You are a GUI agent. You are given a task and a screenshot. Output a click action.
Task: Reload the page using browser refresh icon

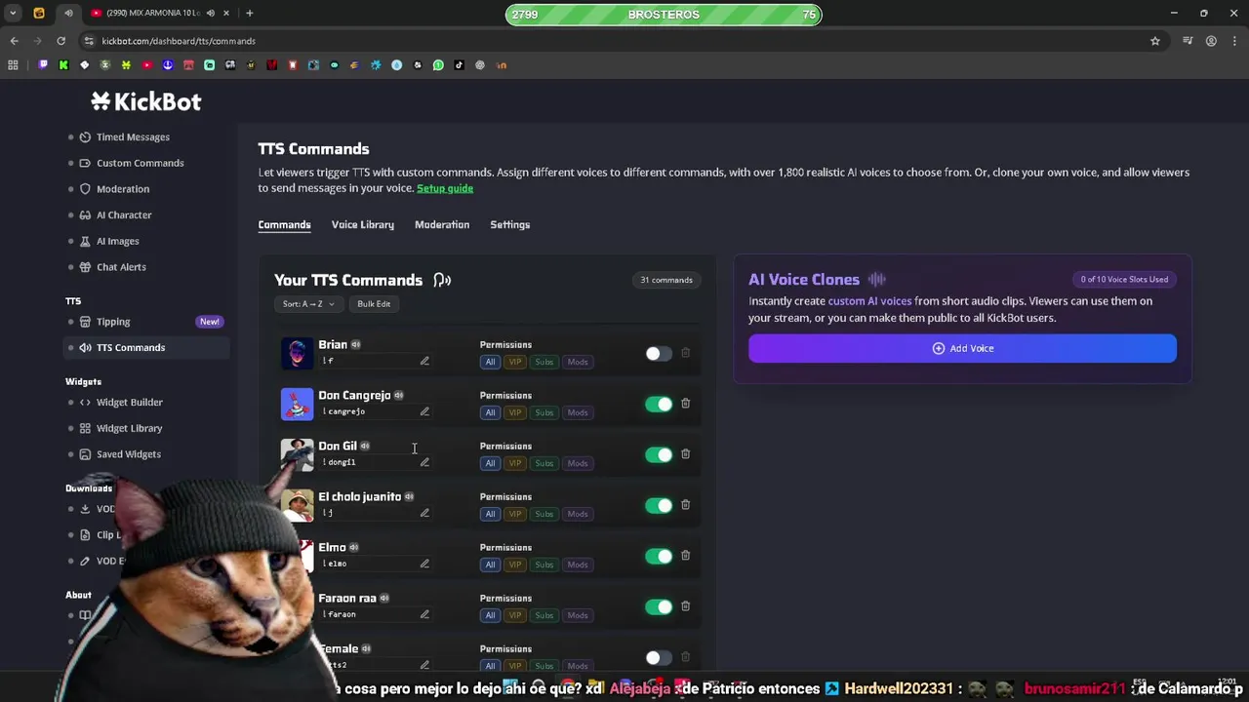pyautogui.click(x=60, y=41)
